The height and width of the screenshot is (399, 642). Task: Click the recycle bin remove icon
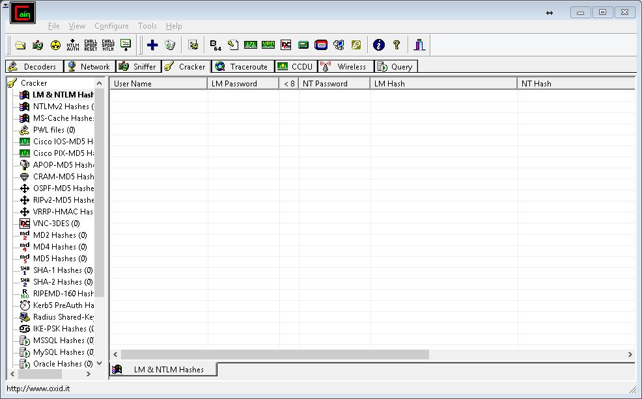coord(170,45)
